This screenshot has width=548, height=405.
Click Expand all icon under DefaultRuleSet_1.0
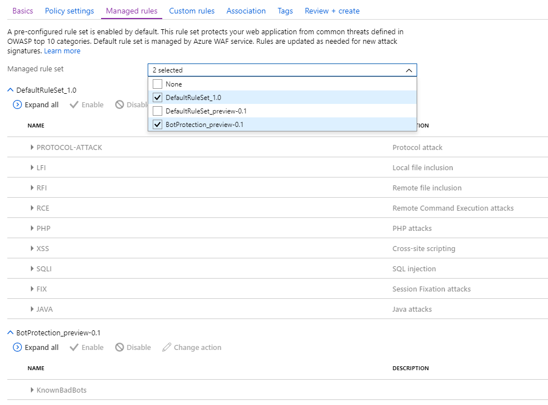pyautogui.click(x=17, y=104)
